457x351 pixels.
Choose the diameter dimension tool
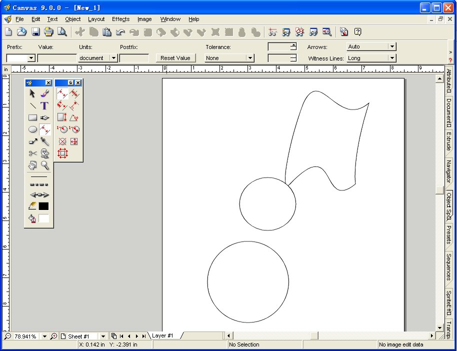pos(74,129)
